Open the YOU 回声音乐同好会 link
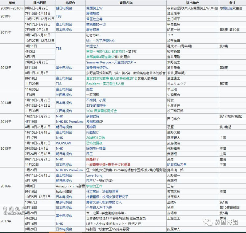The image size is (246, 233). (101, 111)
